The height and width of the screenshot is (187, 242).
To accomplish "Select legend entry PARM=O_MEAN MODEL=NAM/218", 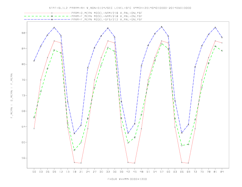I will pyautogui.click(x=107, y=13).
